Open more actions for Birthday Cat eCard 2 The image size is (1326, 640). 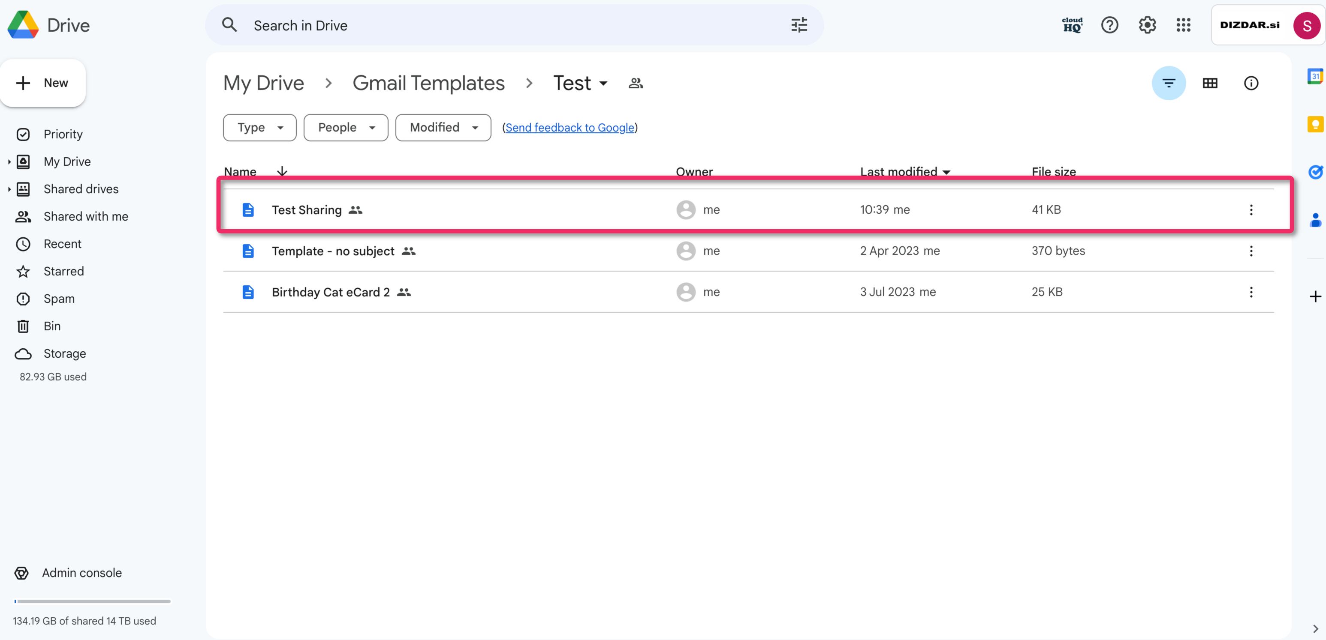(x=1251, y=292)
